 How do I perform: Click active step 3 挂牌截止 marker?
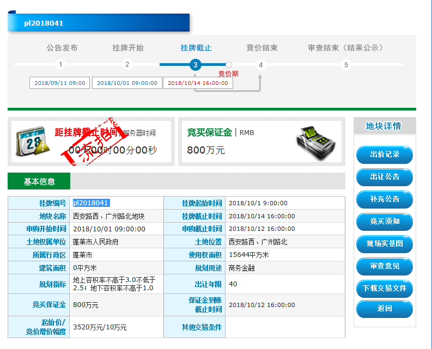195,65
